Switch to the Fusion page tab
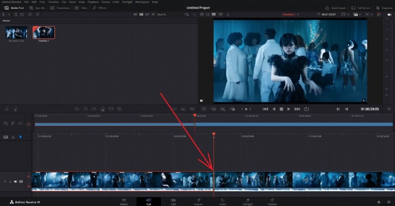 198,202
